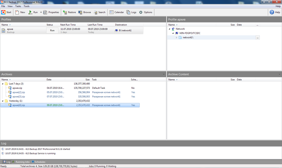Open Logs from the toolbar
Viewport: 282px width, 168px height.
point(131,12)
